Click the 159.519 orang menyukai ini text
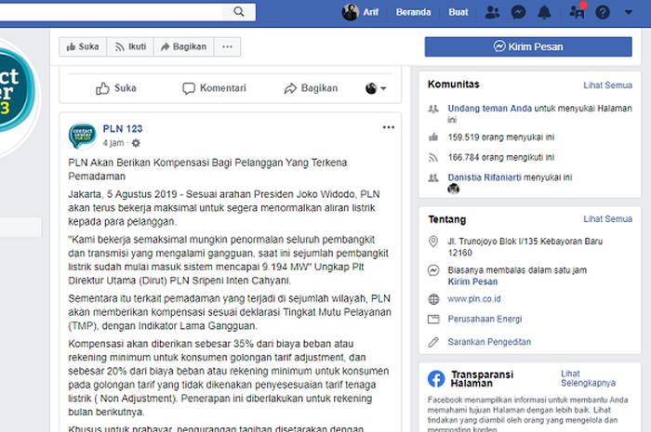This screenshot has height=432, width=651. click(500, 137)
